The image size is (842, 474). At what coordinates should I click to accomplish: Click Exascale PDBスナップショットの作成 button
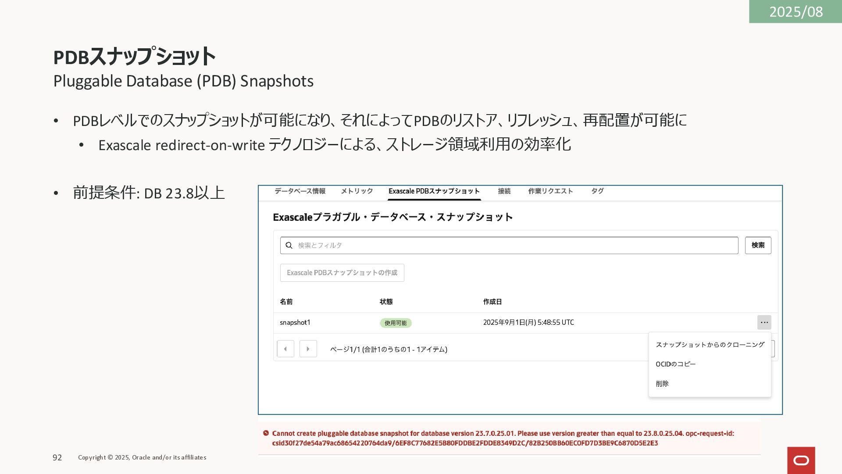(x=342, y=273)
